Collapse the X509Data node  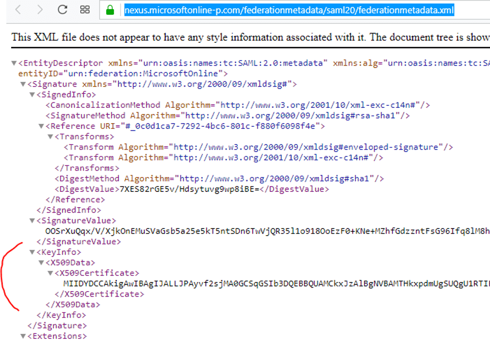(x=42, y=263)
